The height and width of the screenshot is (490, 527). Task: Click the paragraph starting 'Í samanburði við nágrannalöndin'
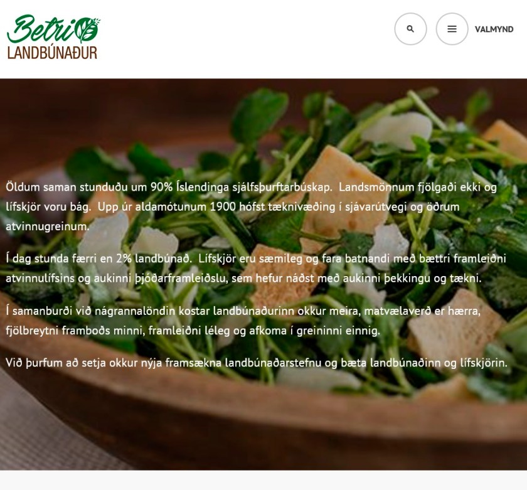pos(243,321)
